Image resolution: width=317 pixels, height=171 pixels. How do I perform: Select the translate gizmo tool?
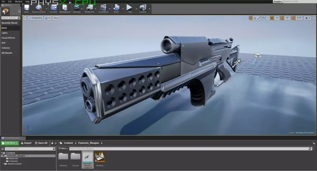(x=251, y=18)
